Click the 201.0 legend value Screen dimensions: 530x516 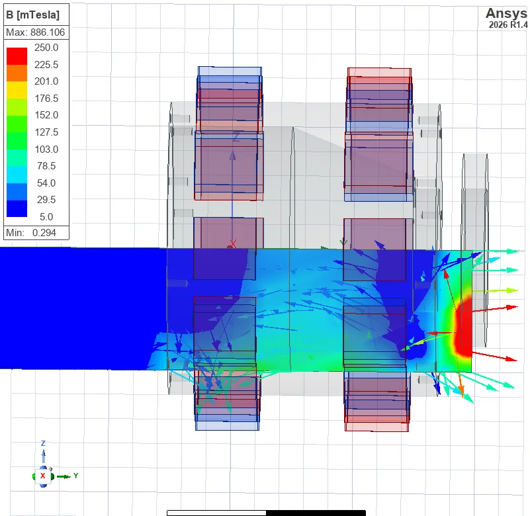point(46,81)
